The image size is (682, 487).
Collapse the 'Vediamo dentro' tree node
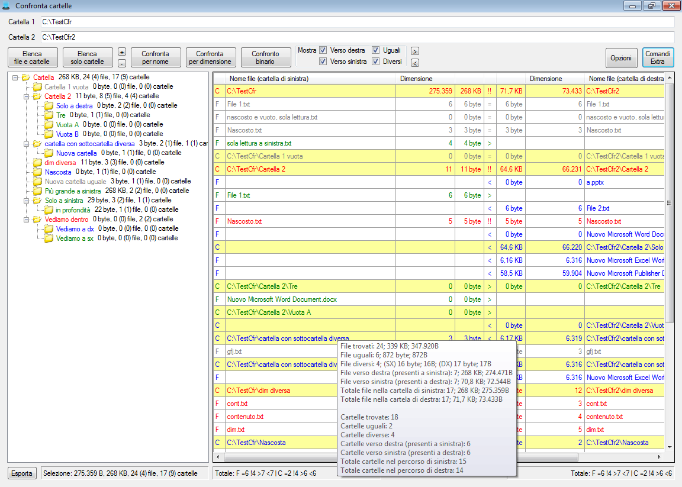(27, 220)
